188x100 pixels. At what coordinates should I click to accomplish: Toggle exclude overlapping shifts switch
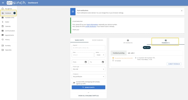(x=74, y=83)
